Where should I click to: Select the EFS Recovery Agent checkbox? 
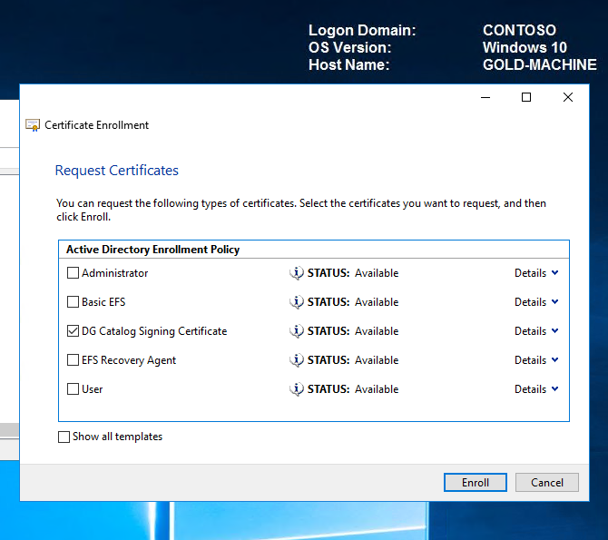pos(74,360)
